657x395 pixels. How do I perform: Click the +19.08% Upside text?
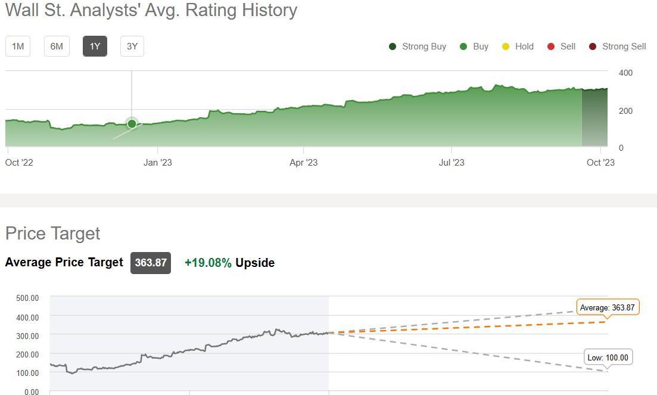coord(229,263)
